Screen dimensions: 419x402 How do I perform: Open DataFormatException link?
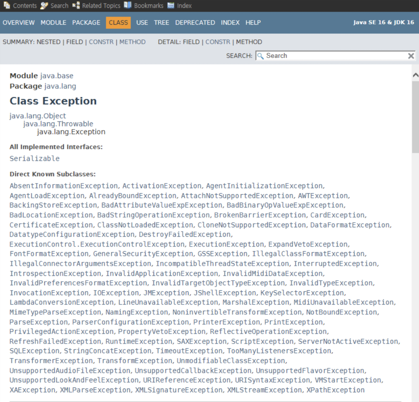pos(350,225)
